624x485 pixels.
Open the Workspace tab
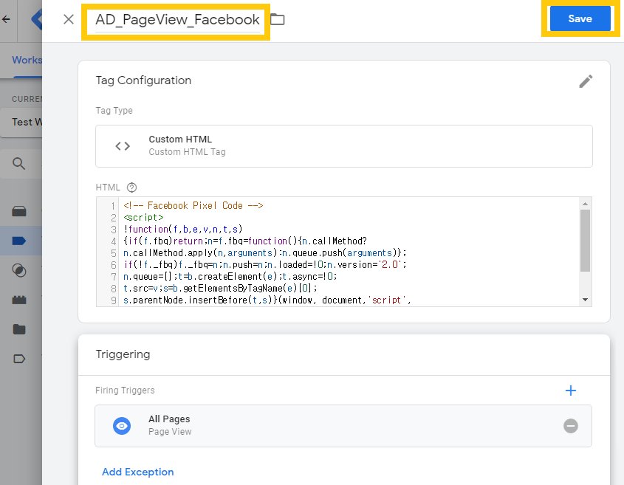27,60
